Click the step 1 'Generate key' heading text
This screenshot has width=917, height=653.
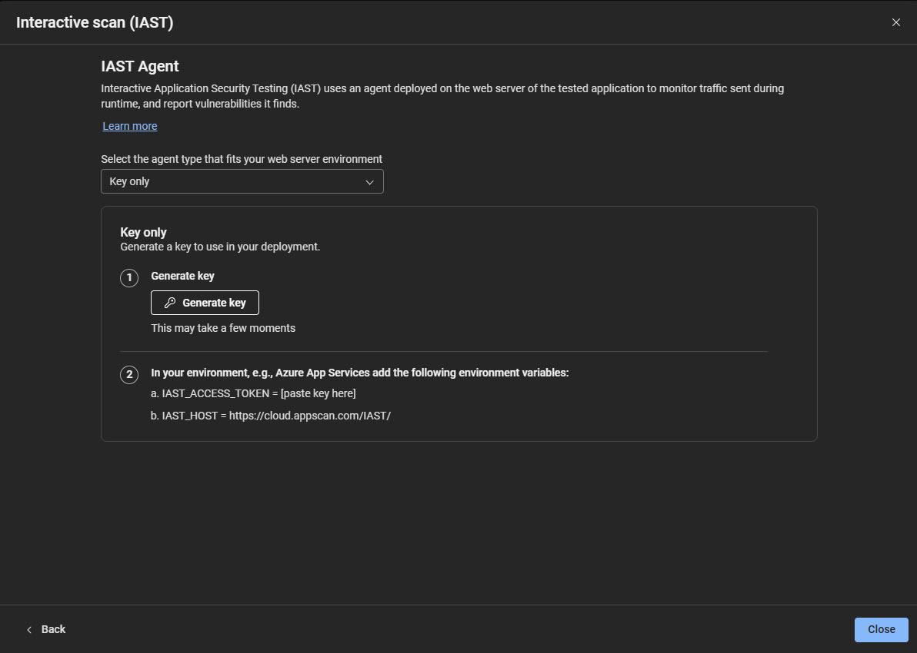[182, 276]
